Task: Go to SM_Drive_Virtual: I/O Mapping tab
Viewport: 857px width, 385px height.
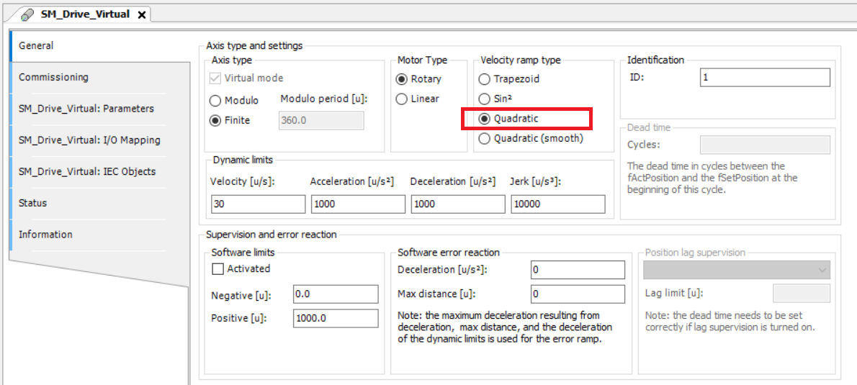Action: pyautogui.click(x=89, y=140)
